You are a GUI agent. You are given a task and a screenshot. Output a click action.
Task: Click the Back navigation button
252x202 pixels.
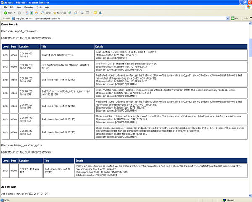click(x=8, y=13)
